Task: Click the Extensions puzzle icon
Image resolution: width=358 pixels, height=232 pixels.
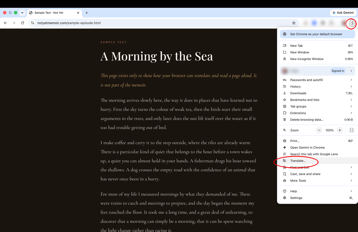Action: pyautogui.click(x=284, y=113)
